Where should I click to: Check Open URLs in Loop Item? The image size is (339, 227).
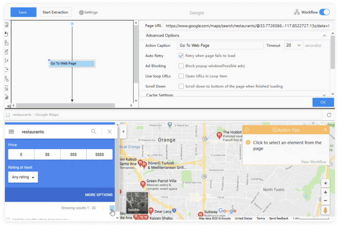point(181,76)
